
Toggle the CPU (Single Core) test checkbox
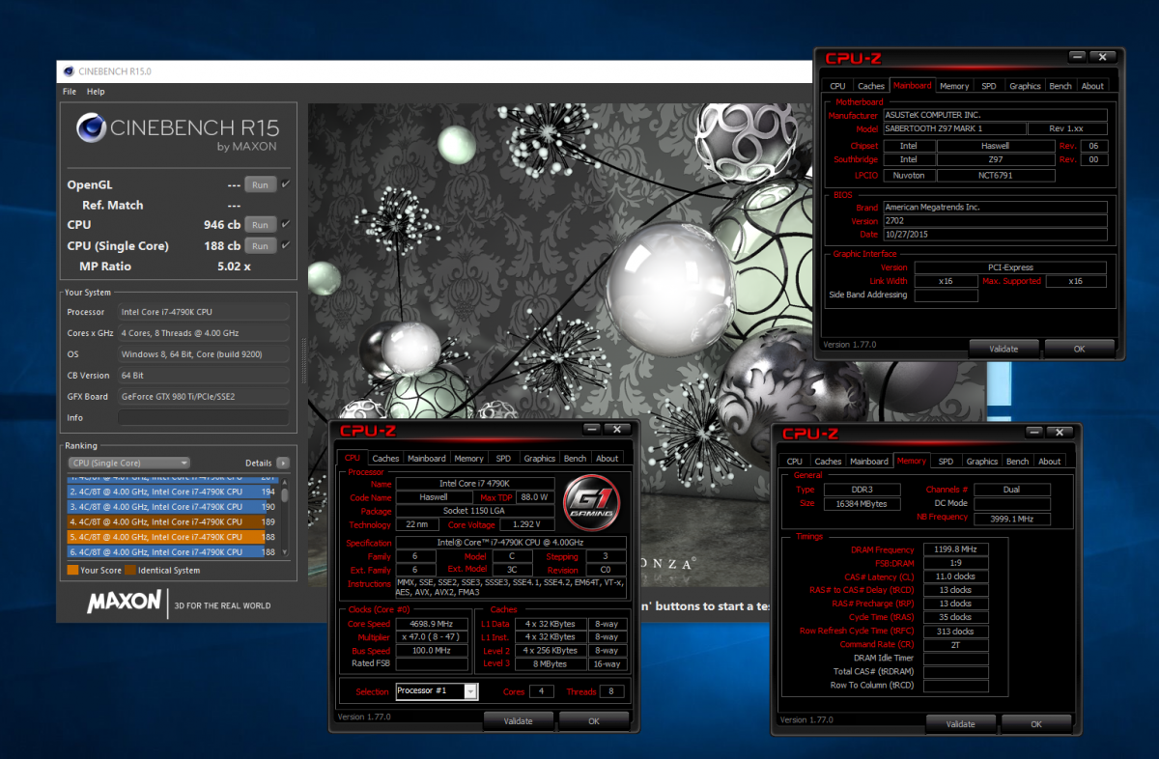click(286, 245)
